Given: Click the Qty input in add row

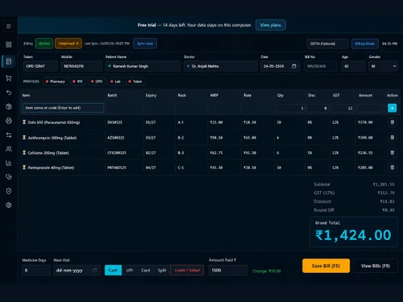Looking at the screenshot, I should [291, 108].
